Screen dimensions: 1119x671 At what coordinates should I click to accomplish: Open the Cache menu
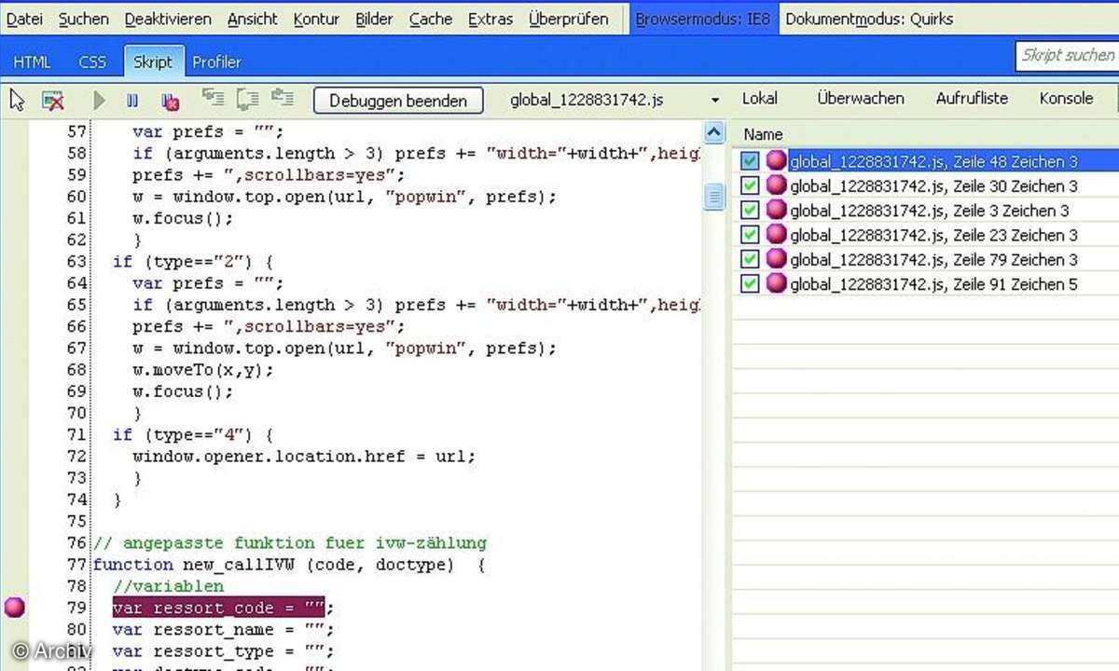coord(430,19)
